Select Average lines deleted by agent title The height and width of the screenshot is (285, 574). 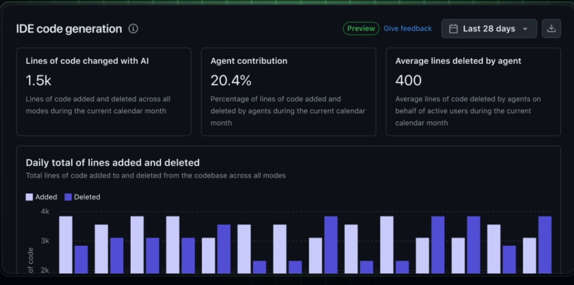[x=459, y=61]
